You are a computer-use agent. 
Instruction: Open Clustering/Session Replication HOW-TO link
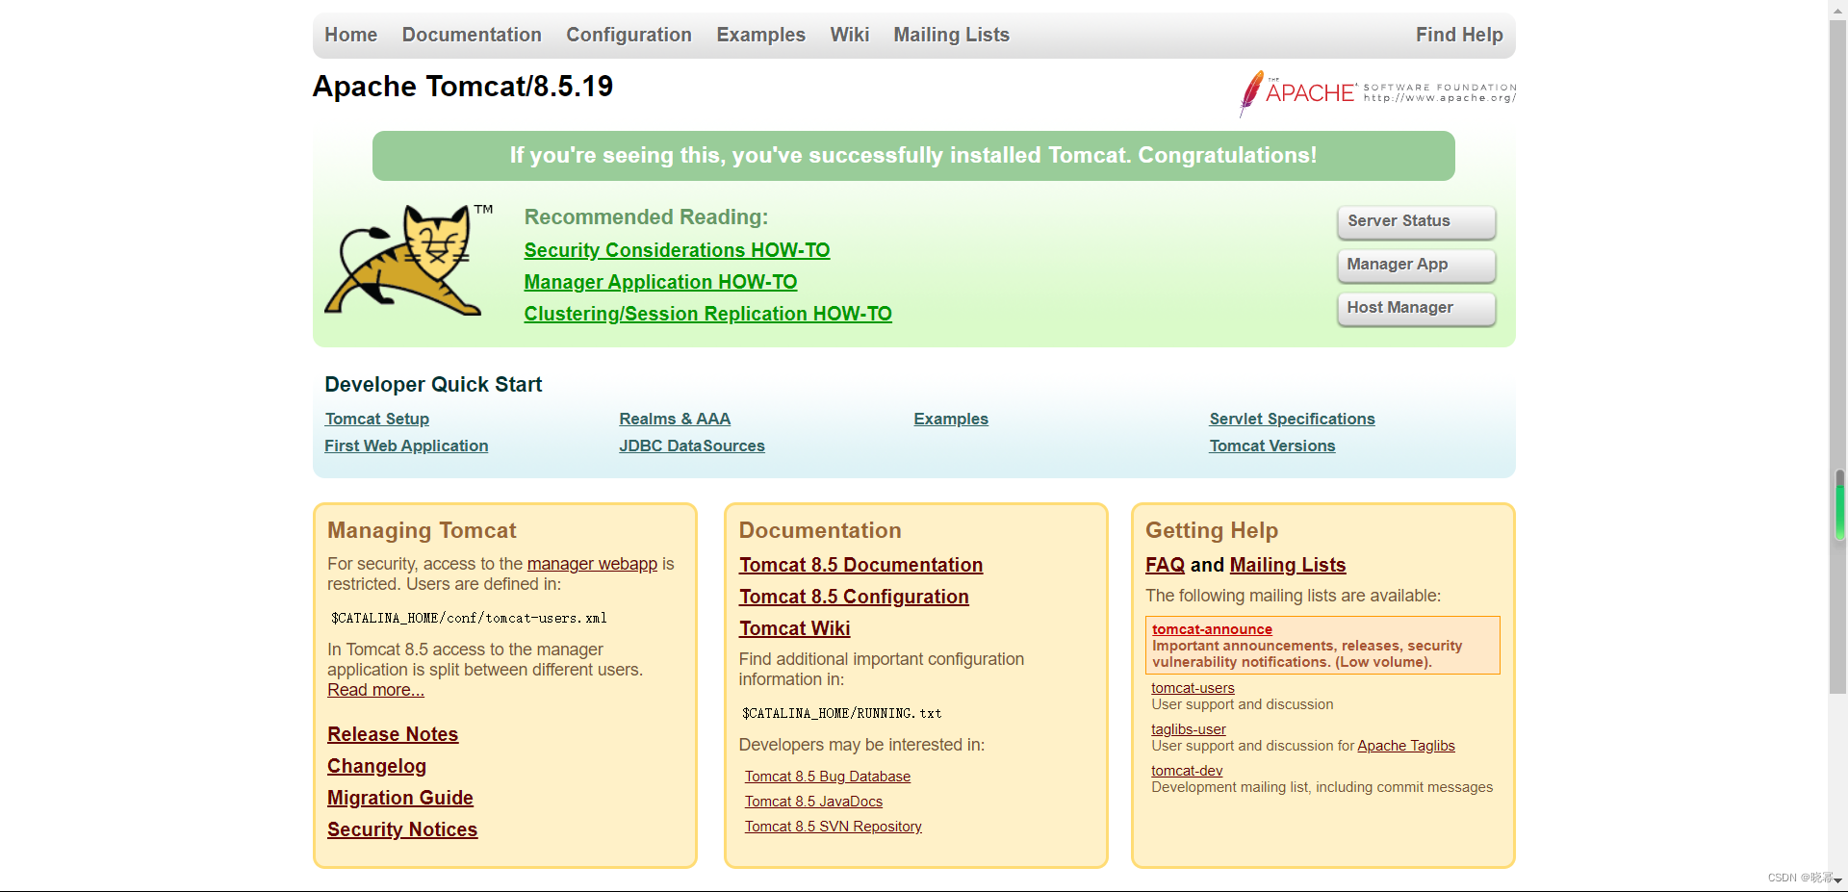coord(707,314)
